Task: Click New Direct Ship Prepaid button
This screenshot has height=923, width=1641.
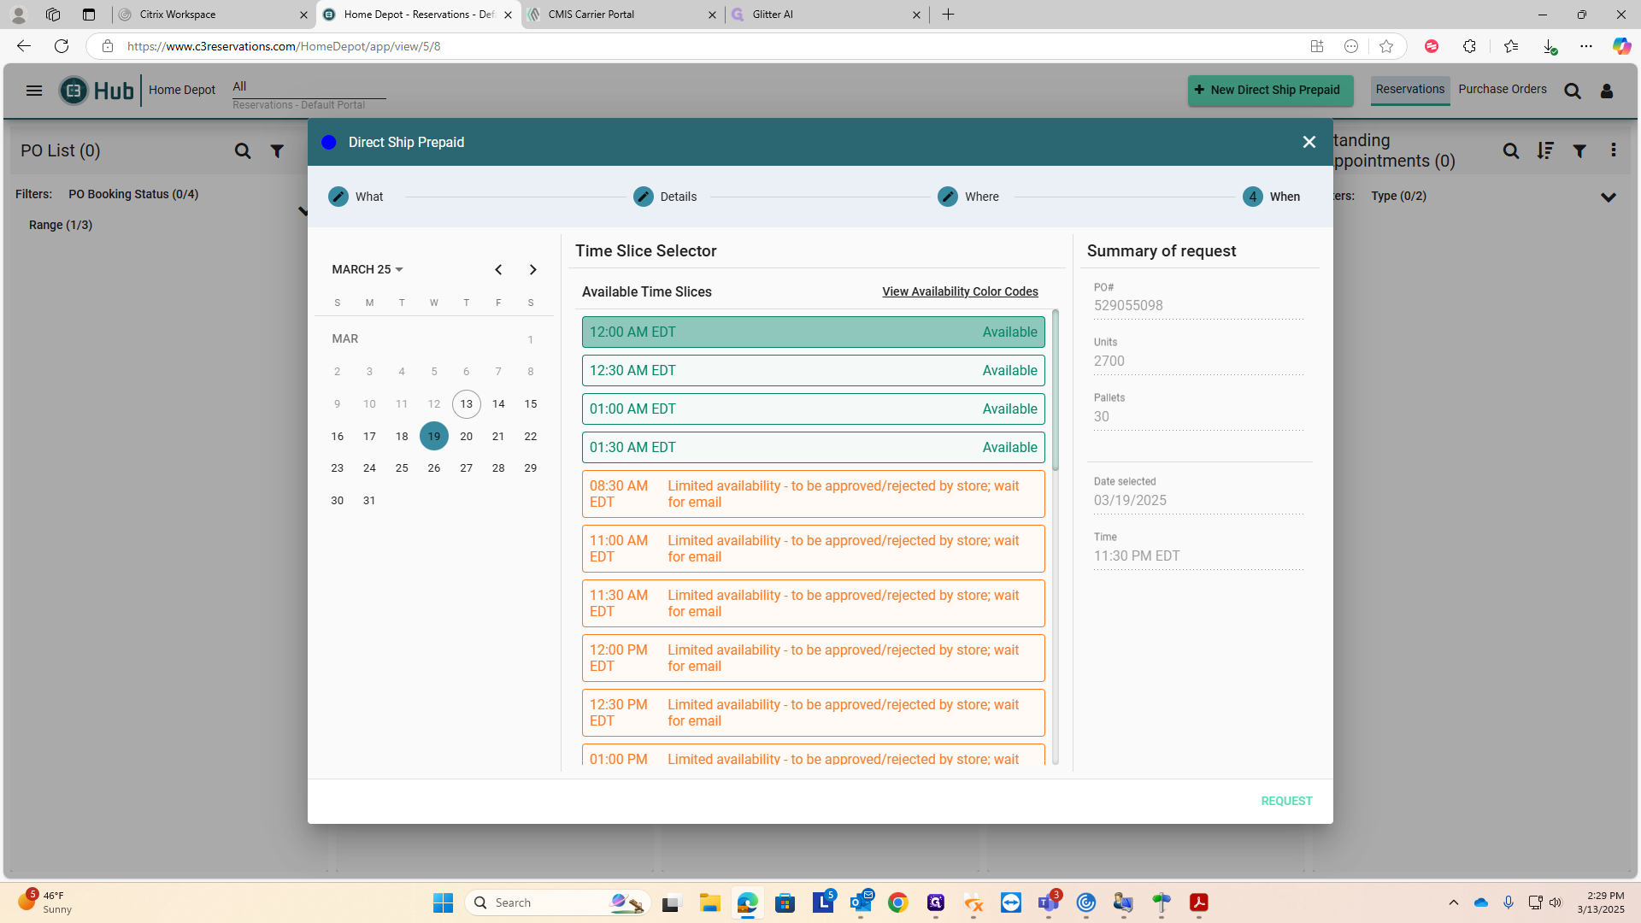Action: 1270,90
